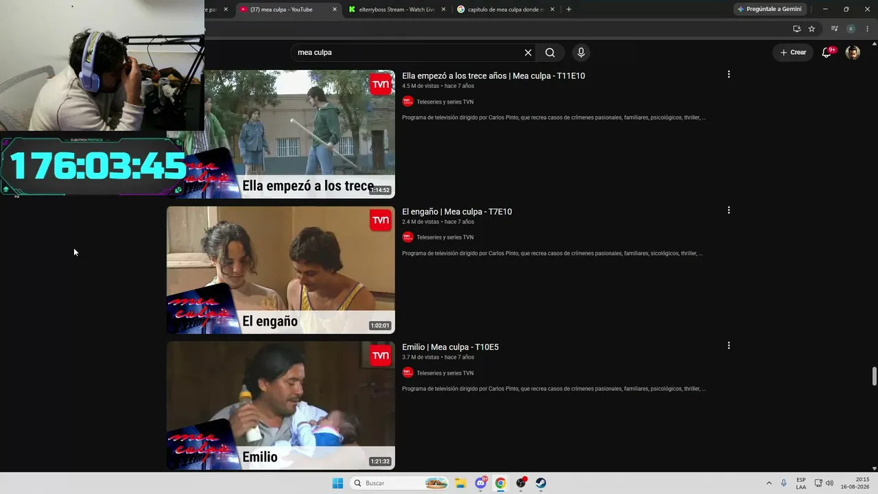The width and height of the screenshot is (878, 494).
Task: Play the 'El engaño' video thumbnail
Action: coord(281,270)
